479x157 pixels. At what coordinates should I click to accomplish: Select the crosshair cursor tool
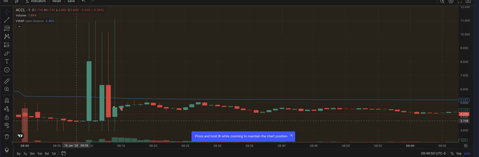point(7,12)
